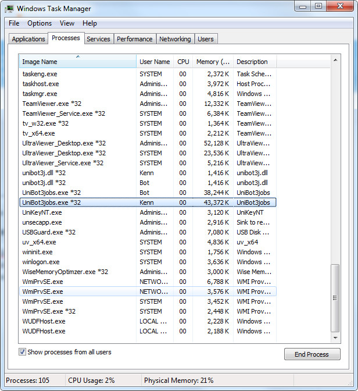
Task: Select the taskeng.exe process row
Action: (148, 74)
